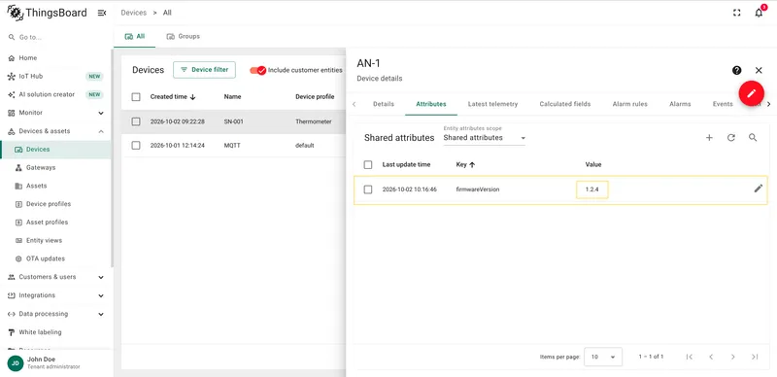Screen dimensions: 777x377
Task: Check the MQTT device row checkbox
Action: point(136,146)
